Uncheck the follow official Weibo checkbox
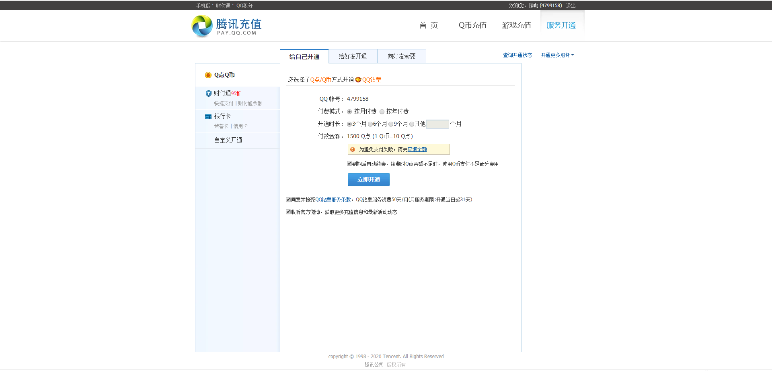The width and height of the screenshot is (772, 371). point(288,212)
